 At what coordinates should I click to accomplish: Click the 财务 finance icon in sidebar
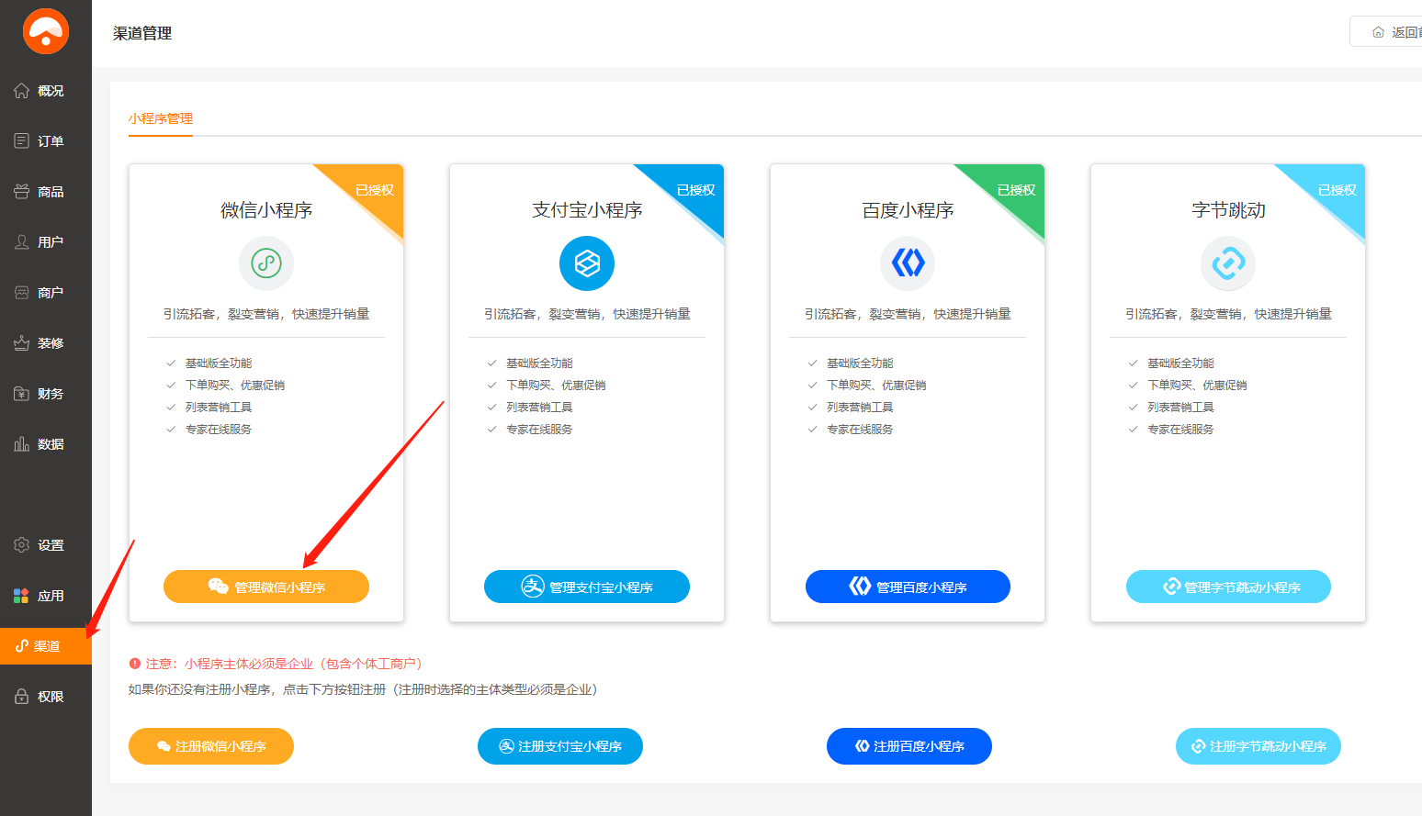tap(21, 394)
